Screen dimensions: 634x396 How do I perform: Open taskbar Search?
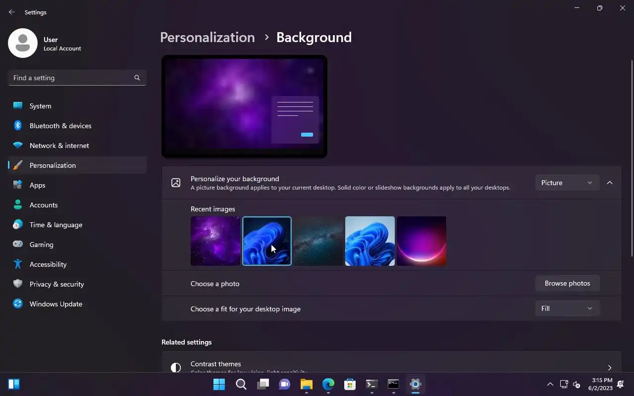pyautogui.click(x=241, y=384)
